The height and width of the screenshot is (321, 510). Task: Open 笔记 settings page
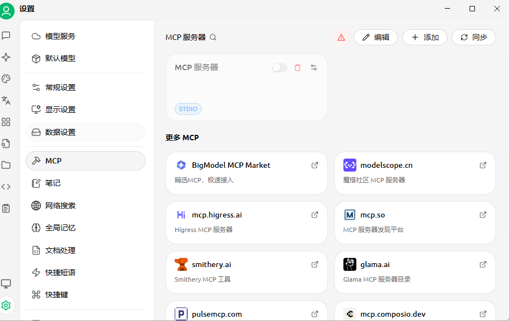click(x=85, y=183)
